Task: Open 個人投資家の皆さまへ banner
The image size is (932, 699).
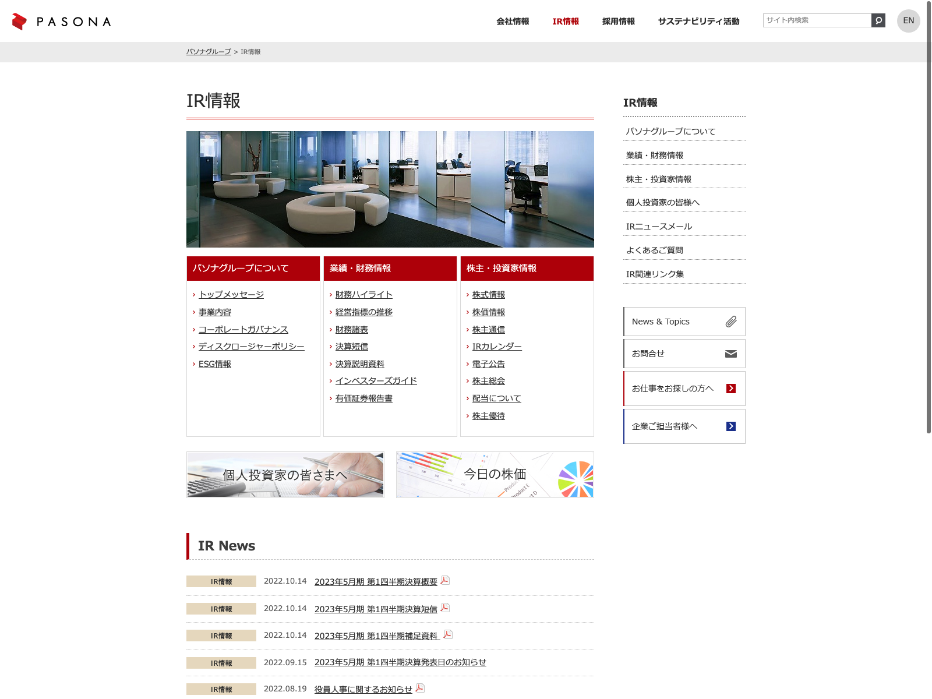Action: 285,475
